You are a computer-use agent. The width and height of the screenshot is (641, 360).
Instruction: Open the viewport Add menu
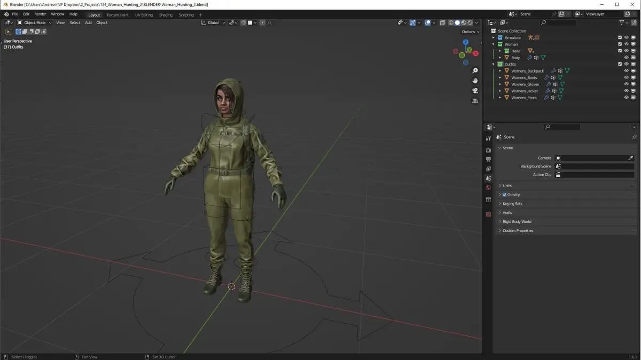click(x=88, y=23)
